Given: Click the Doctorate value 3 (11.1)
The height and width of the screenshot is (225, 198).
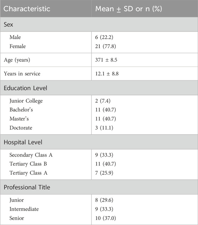Looking at the screenshot, I should tap(104, 128).
